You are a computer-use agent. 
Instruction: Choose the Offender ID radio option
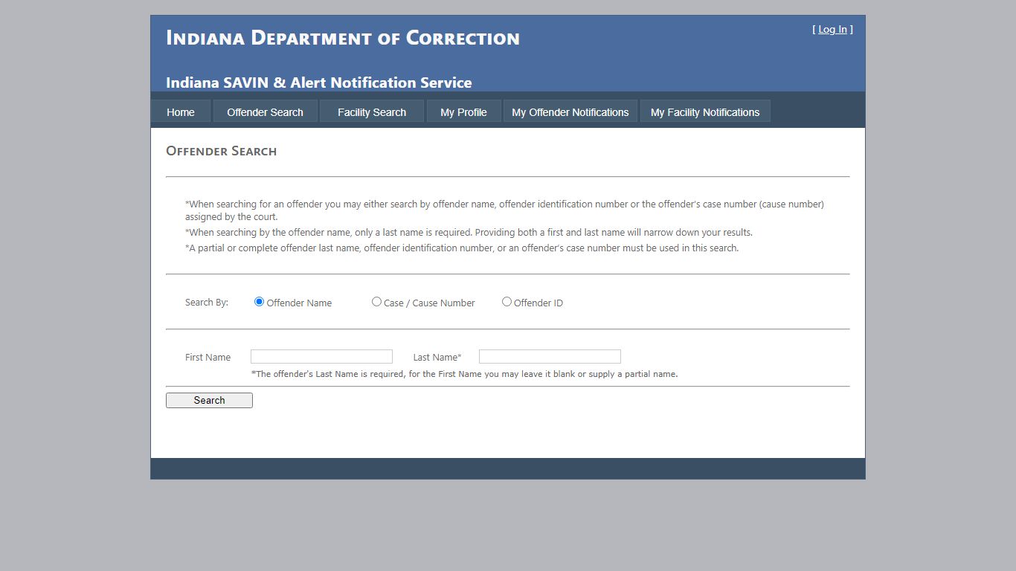click(507, 302)
